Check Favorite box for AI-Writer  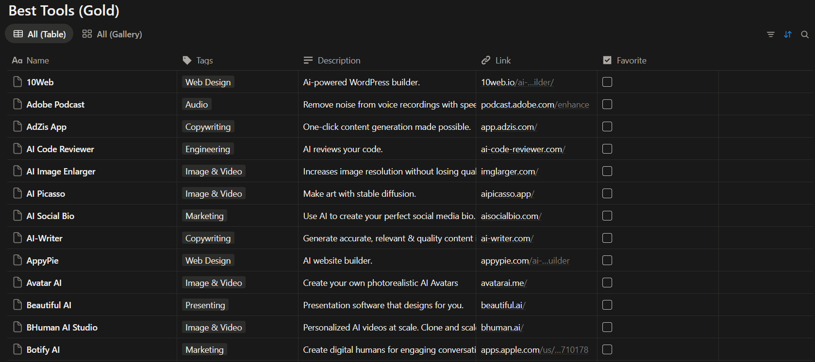click(607, 238)
